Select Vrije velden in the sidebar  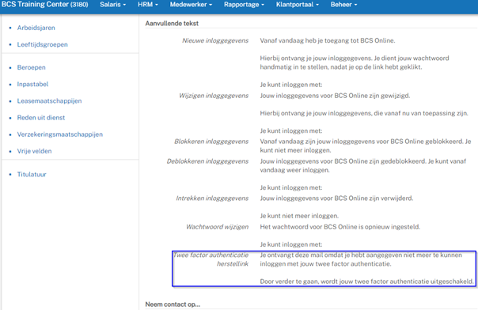coord(34,151)
